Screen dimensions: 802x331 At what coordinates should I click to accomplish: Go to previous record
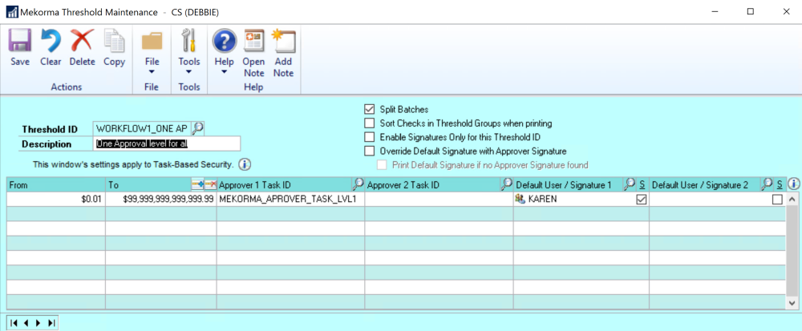click(26, 323)
